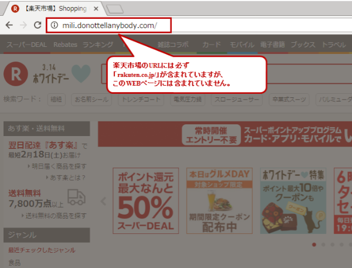Open 電子書籍 in top navigation
The height and width of the screenshot is (268, 352).
coord(272,45)
